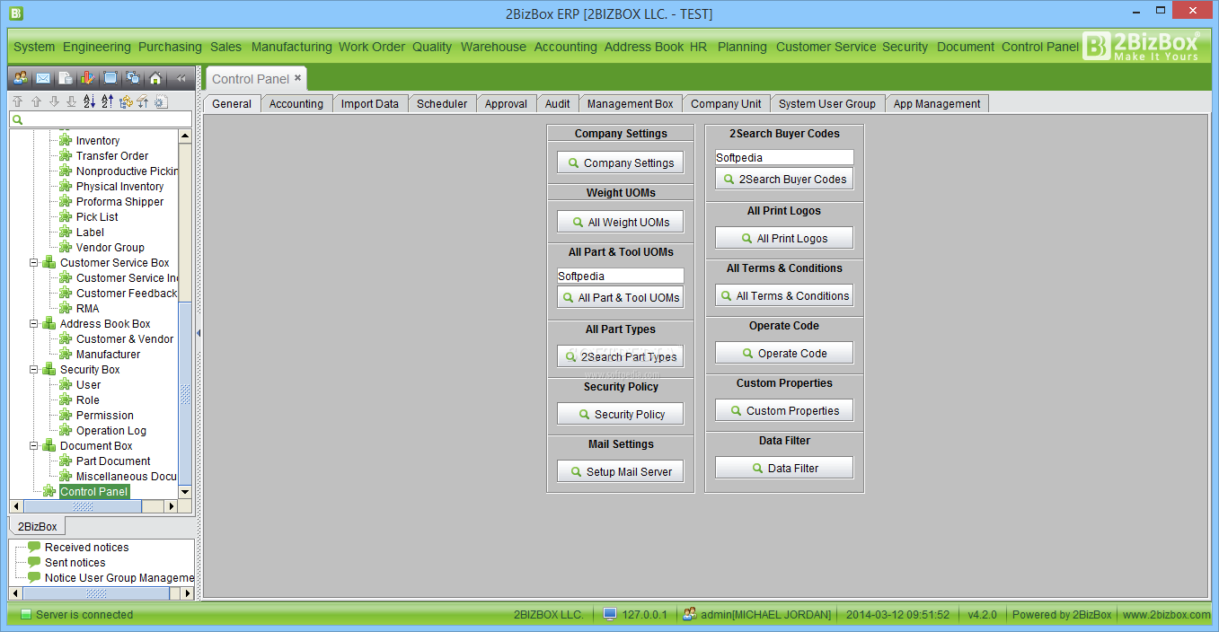Close the Control Panel document tab
1219x632 pixels.
pos(298,78)
